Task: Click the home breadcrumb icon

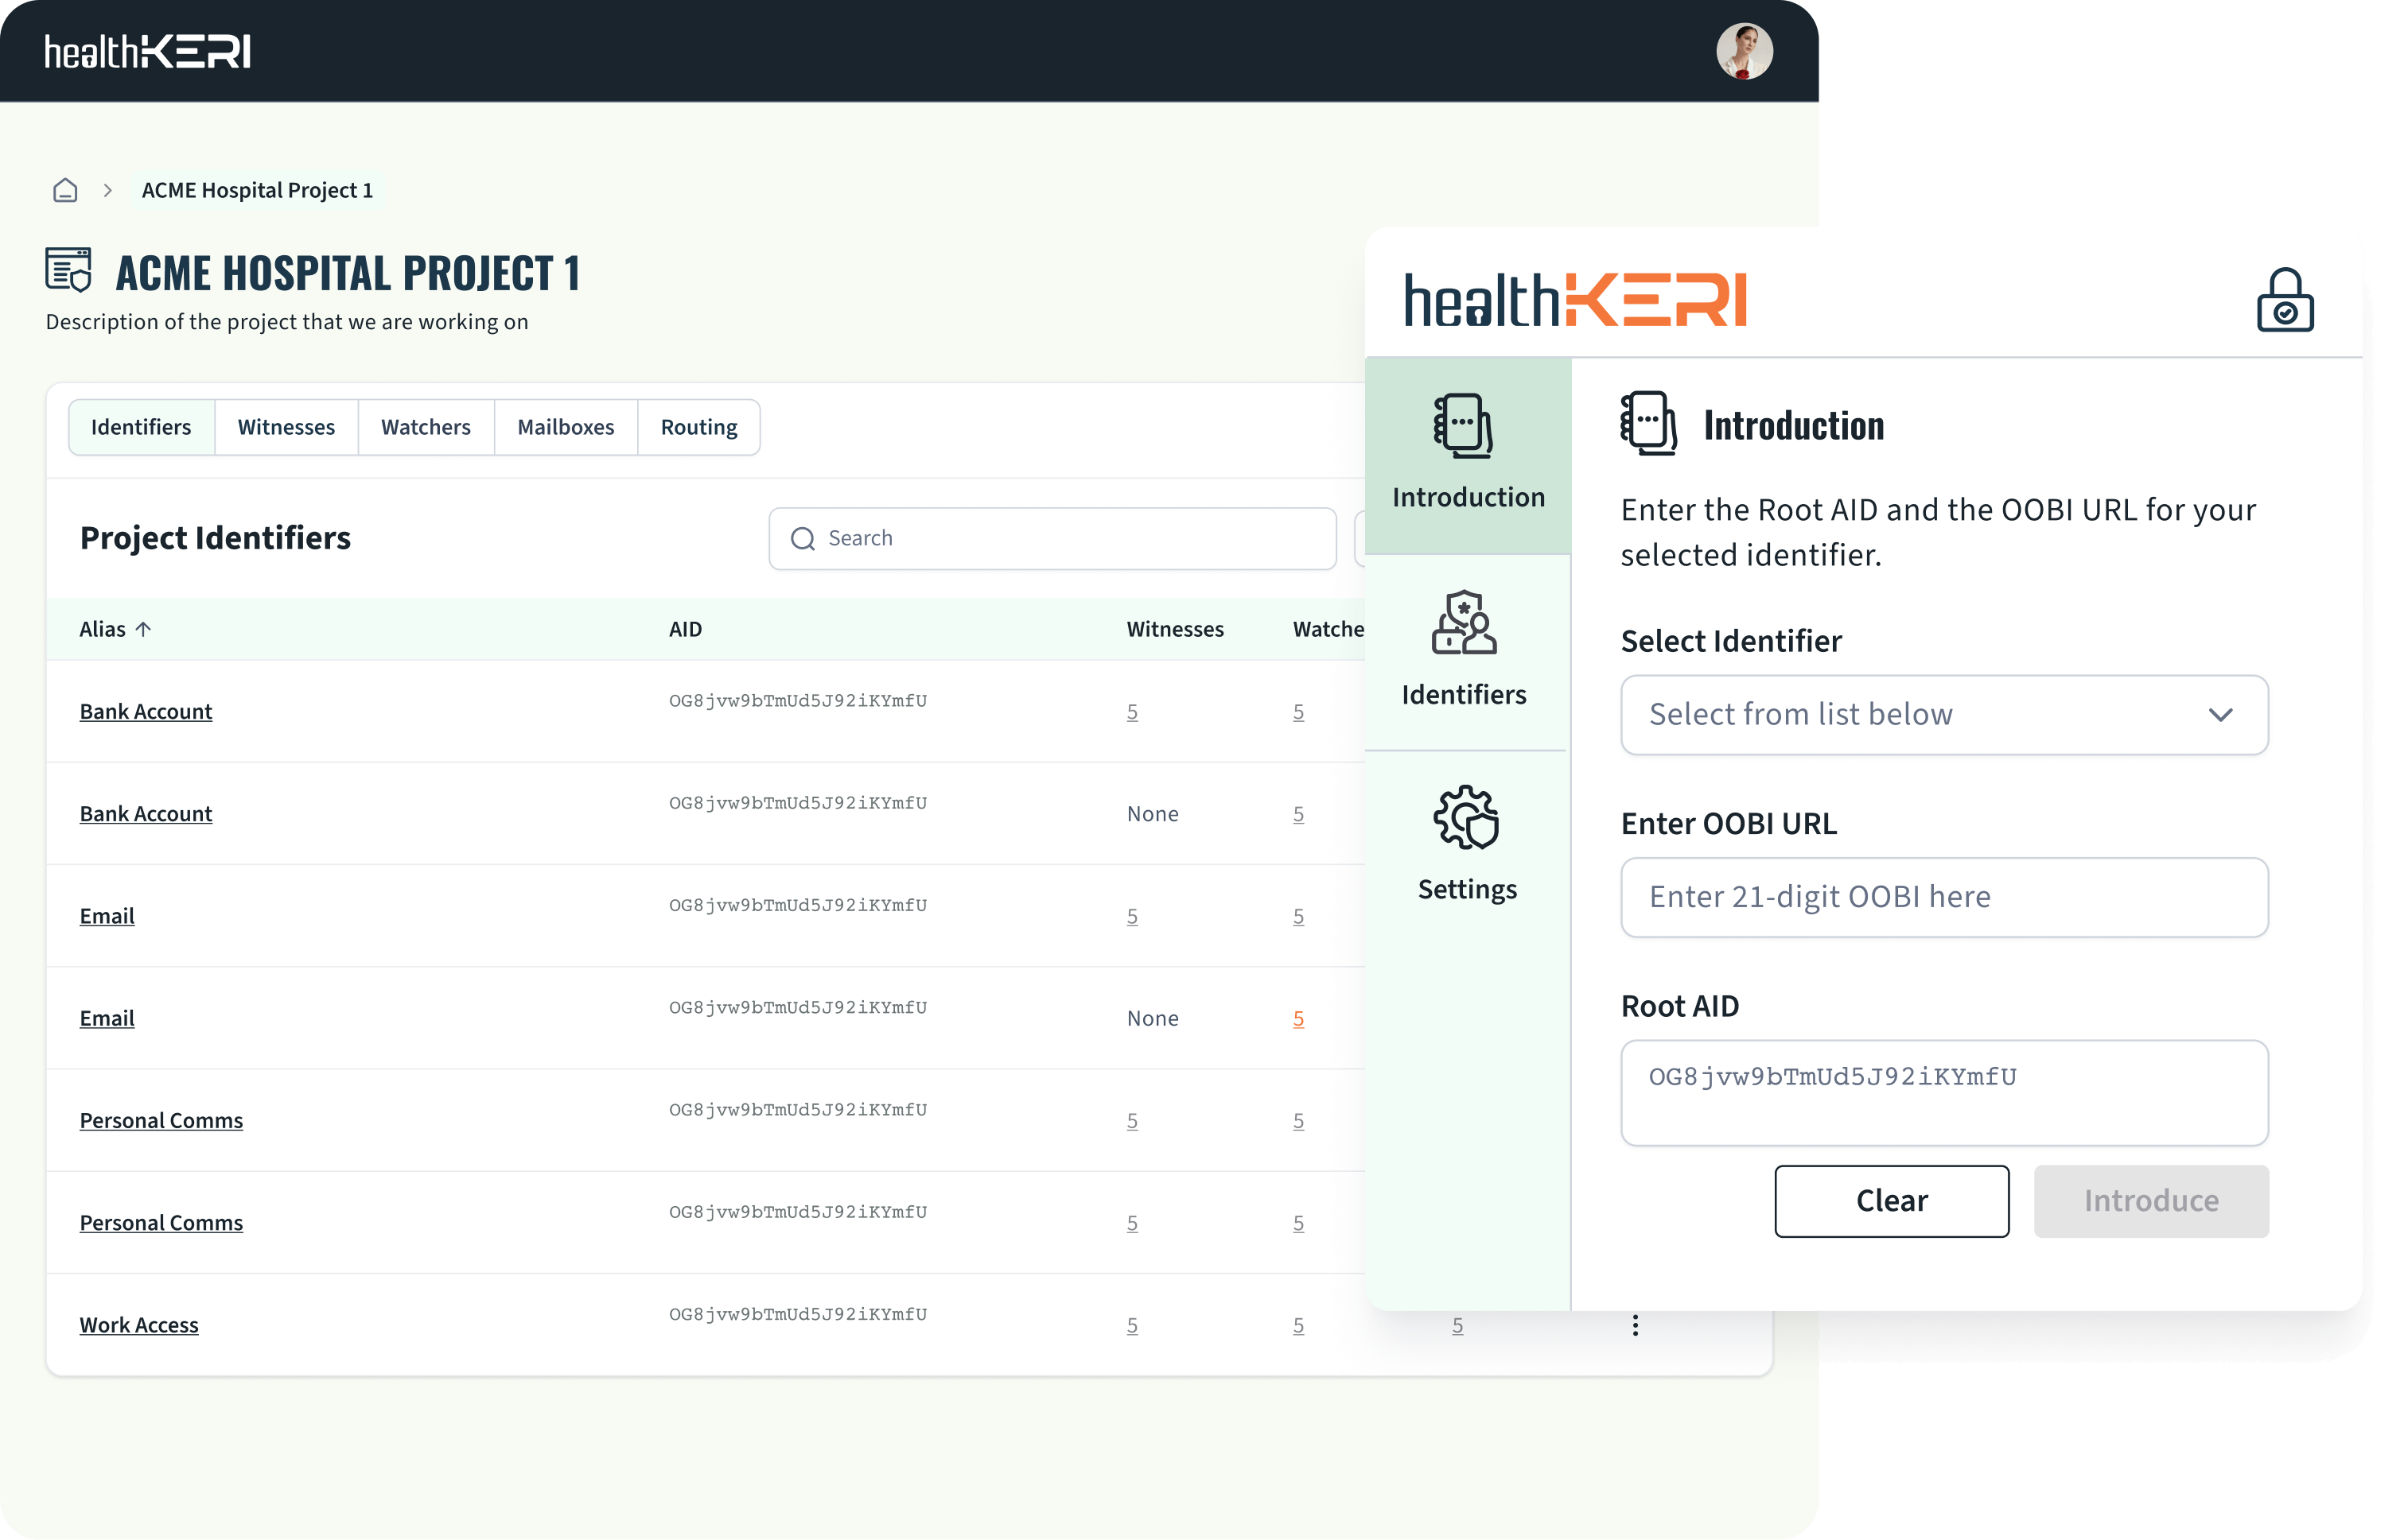Action: tap(65, 190)
